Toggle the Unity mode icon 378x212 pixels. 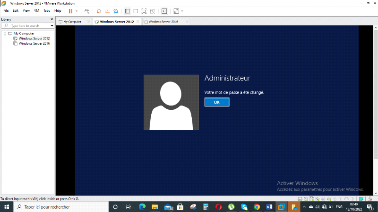click(x=153, y=10)
